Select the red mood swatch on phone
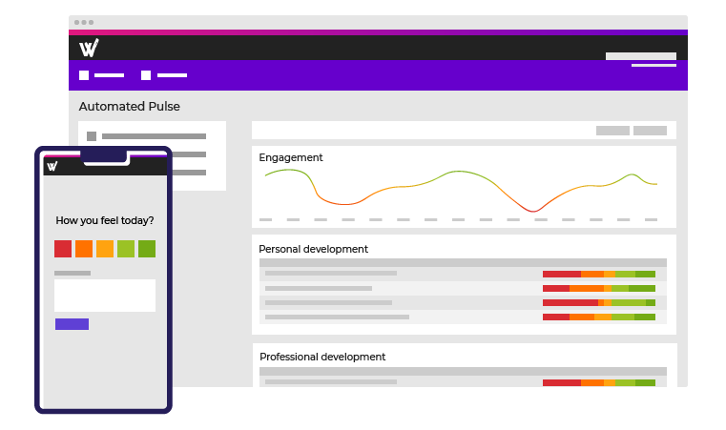 63,249
